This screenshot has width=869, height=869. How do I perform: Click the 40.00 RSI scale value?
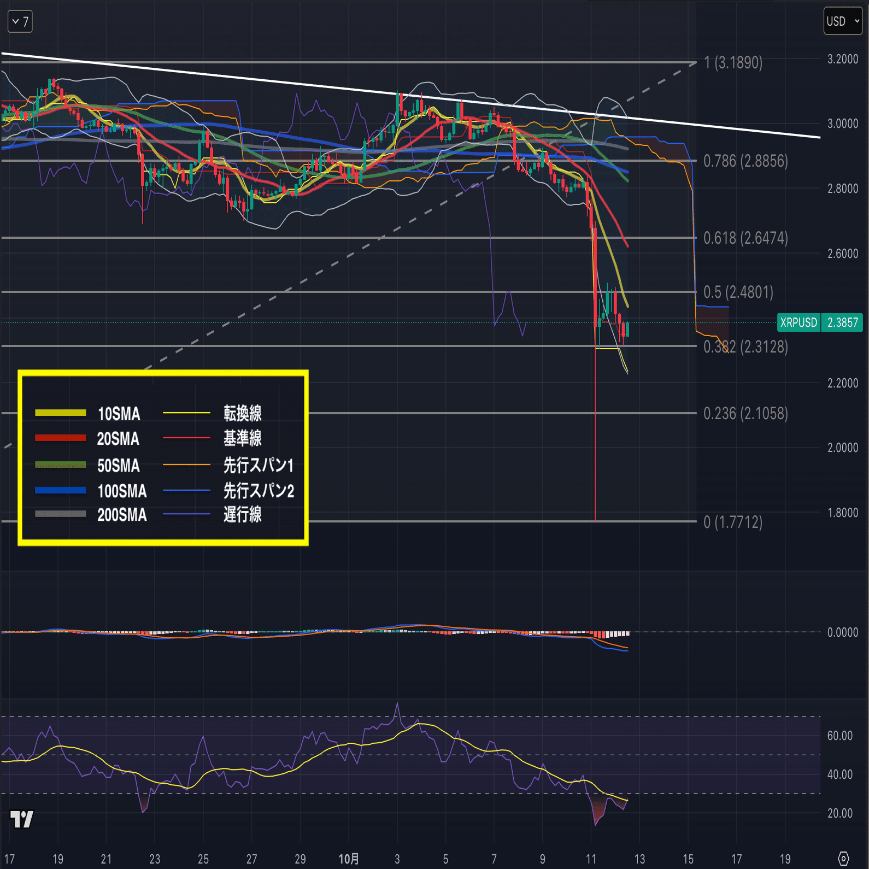(840, 774)
